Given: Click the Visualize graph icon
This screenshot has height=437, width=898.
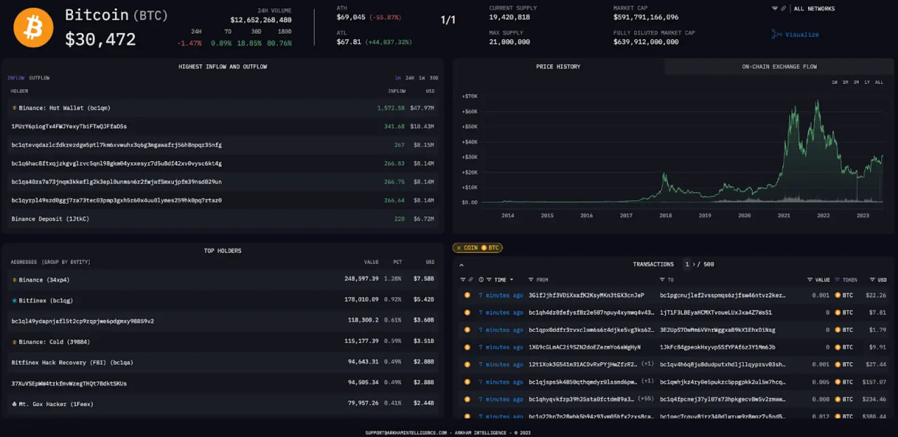Looking at the screenshot, I should coord(776,34).
